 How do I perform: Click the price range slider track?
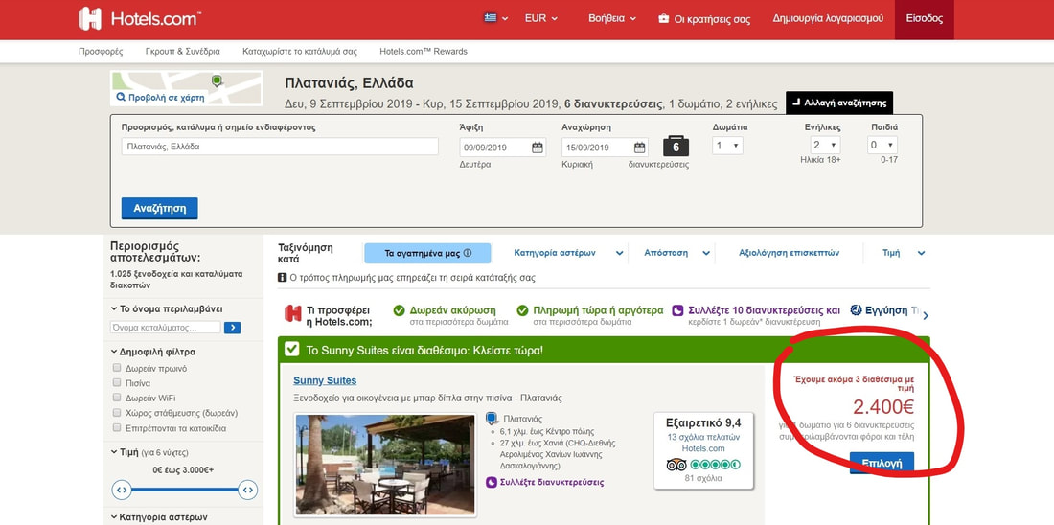tap(184, 491)
